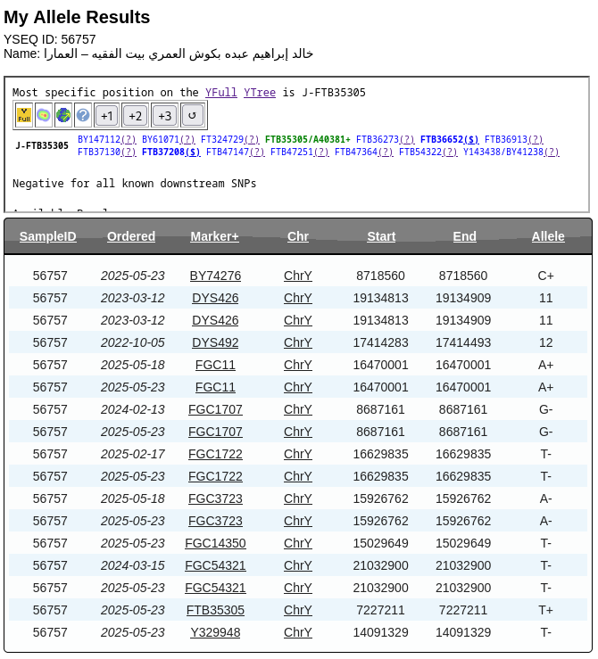Click the (?) link after FTB47251

pos(321,152)
